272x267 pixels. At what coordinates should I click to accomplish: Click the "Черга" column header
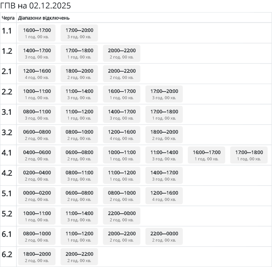(x=8, y=18)
